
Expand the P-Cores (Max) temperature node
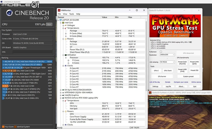[66, 33]
